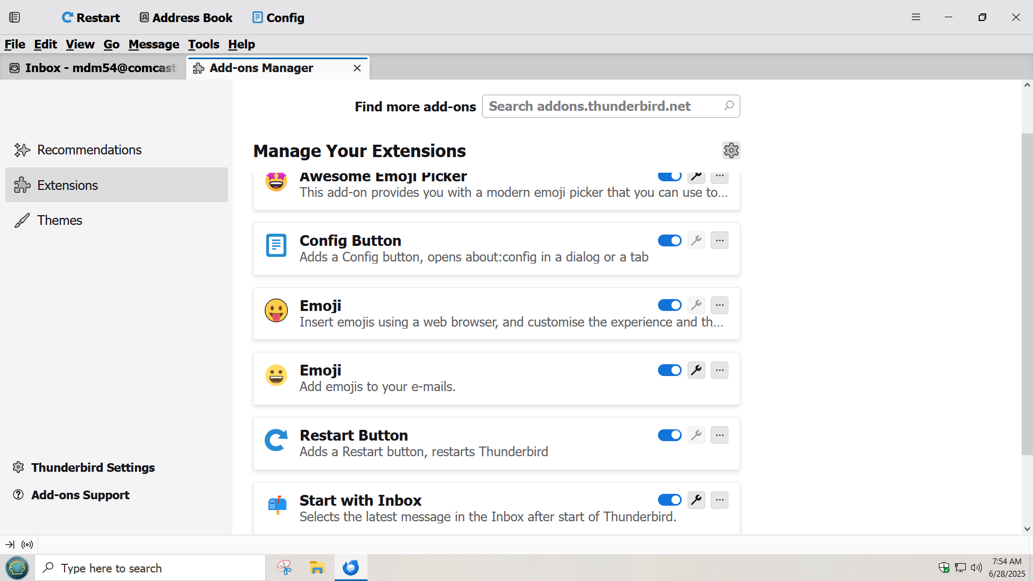Image resolution: width=1033 pixels, height=581 pixels.
Task: Disable the Start with Inbox toggle
Action: pyautogui.click(x=669, y=500)
